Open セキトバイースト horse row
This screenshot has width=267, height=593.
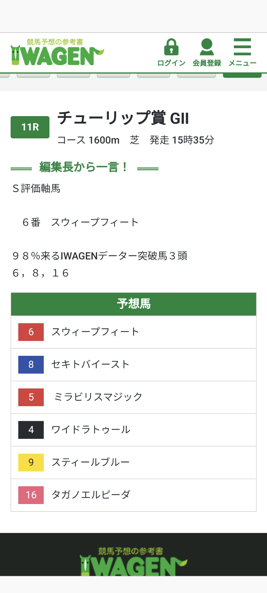[133, 365]
